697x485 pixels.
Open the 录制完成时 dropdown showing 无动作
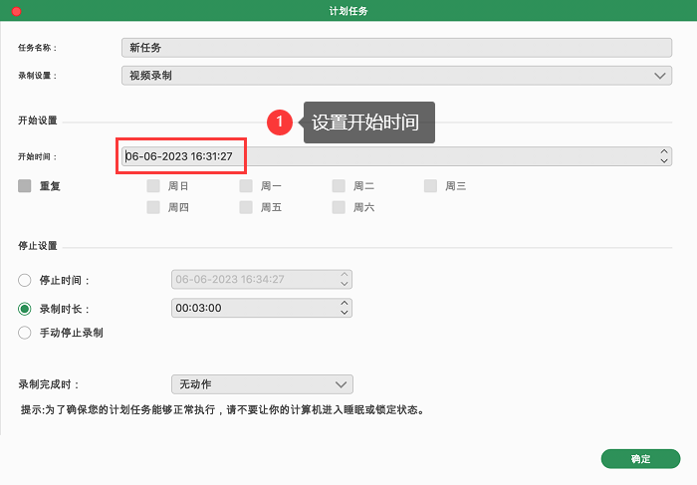coord(262,384)
